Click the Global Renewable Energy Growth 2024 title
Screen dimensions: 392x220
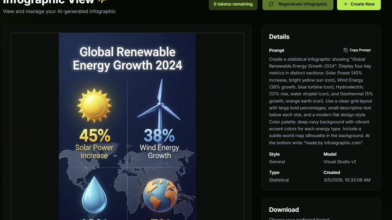tap(127, 59)
